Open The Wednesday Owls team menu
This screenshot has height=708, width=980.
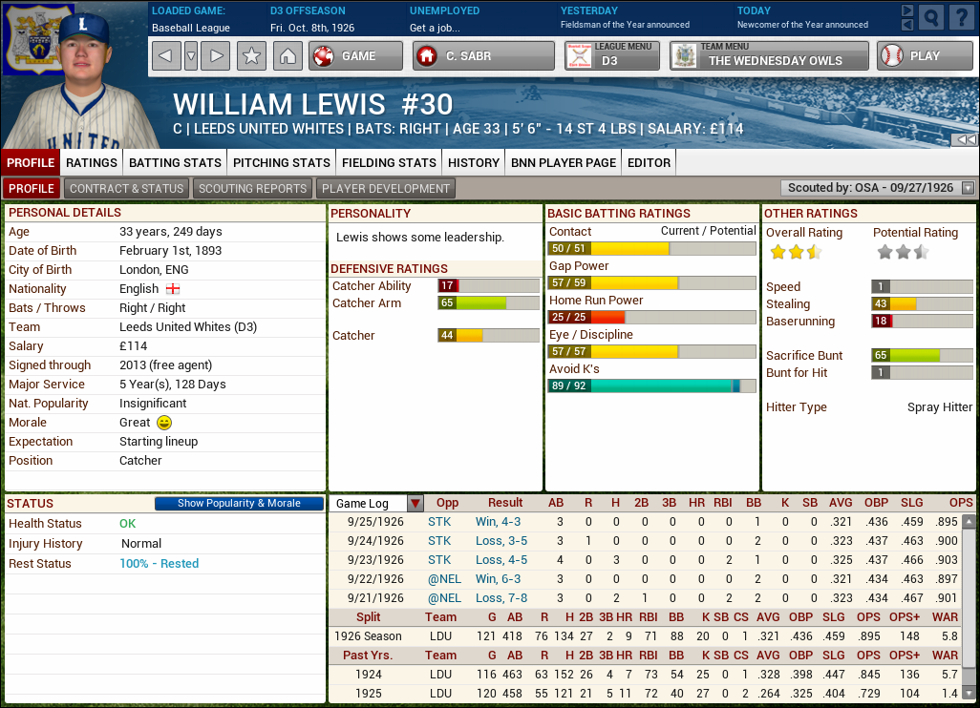(x=769, y=56)
